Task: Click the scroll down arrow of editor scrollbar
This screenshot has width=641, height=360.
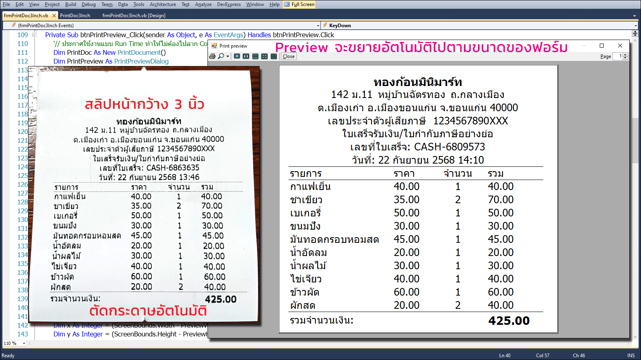Action: pos(635,337)
